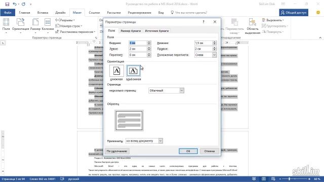This screenshot has width=324, height=182.
Task: Switch to web layout view icon
Action: [273, 179]
